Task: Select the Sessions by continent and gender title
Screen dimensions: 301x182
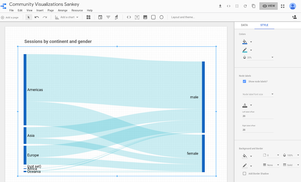Action: pos(58,41)
